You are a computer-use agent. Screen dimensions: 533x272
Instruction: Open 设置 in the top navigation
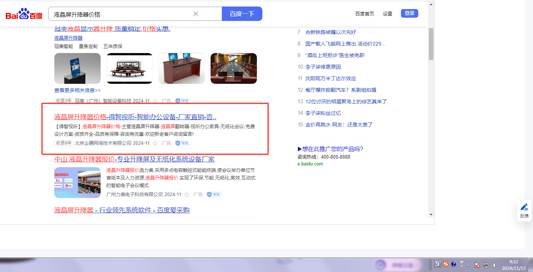[388, 14]
